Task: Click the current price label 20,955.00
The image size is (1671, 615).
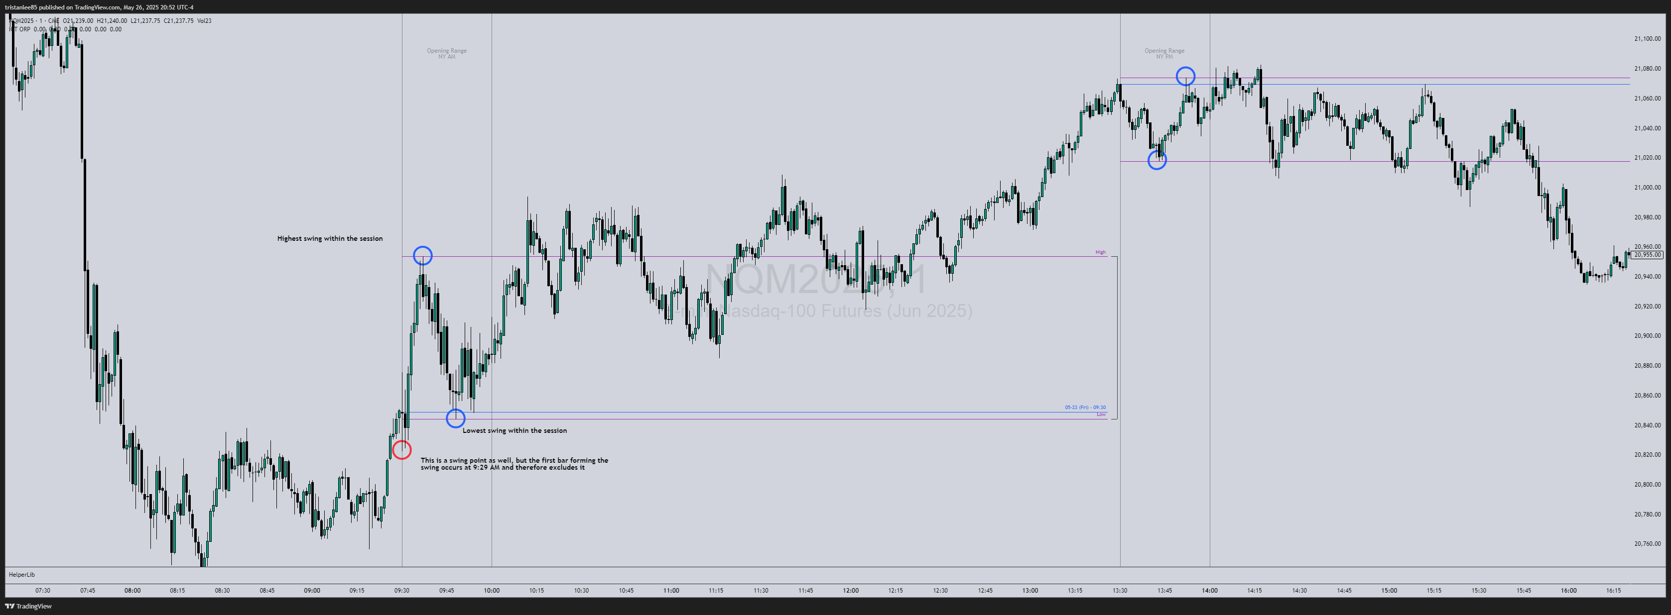Action: click(x=1648, y=255)
